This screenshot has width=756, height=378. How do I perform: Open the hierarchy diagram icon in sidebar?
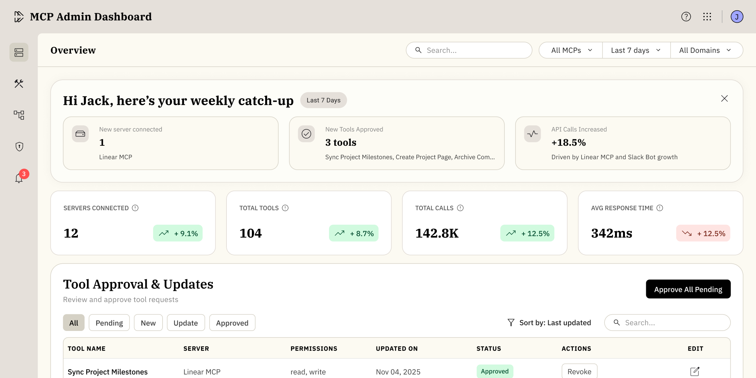[x=19, y=115]
